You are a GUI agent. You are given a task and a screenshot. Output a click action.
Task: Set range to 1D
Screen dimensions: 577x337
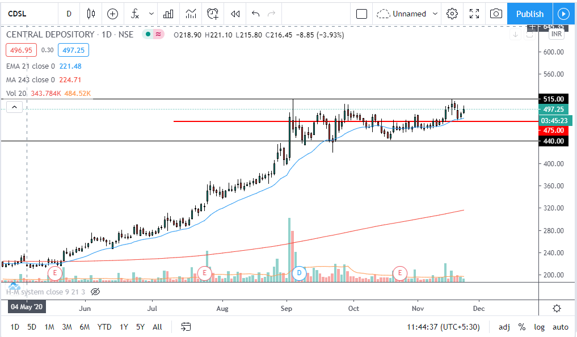coord(15,327)
